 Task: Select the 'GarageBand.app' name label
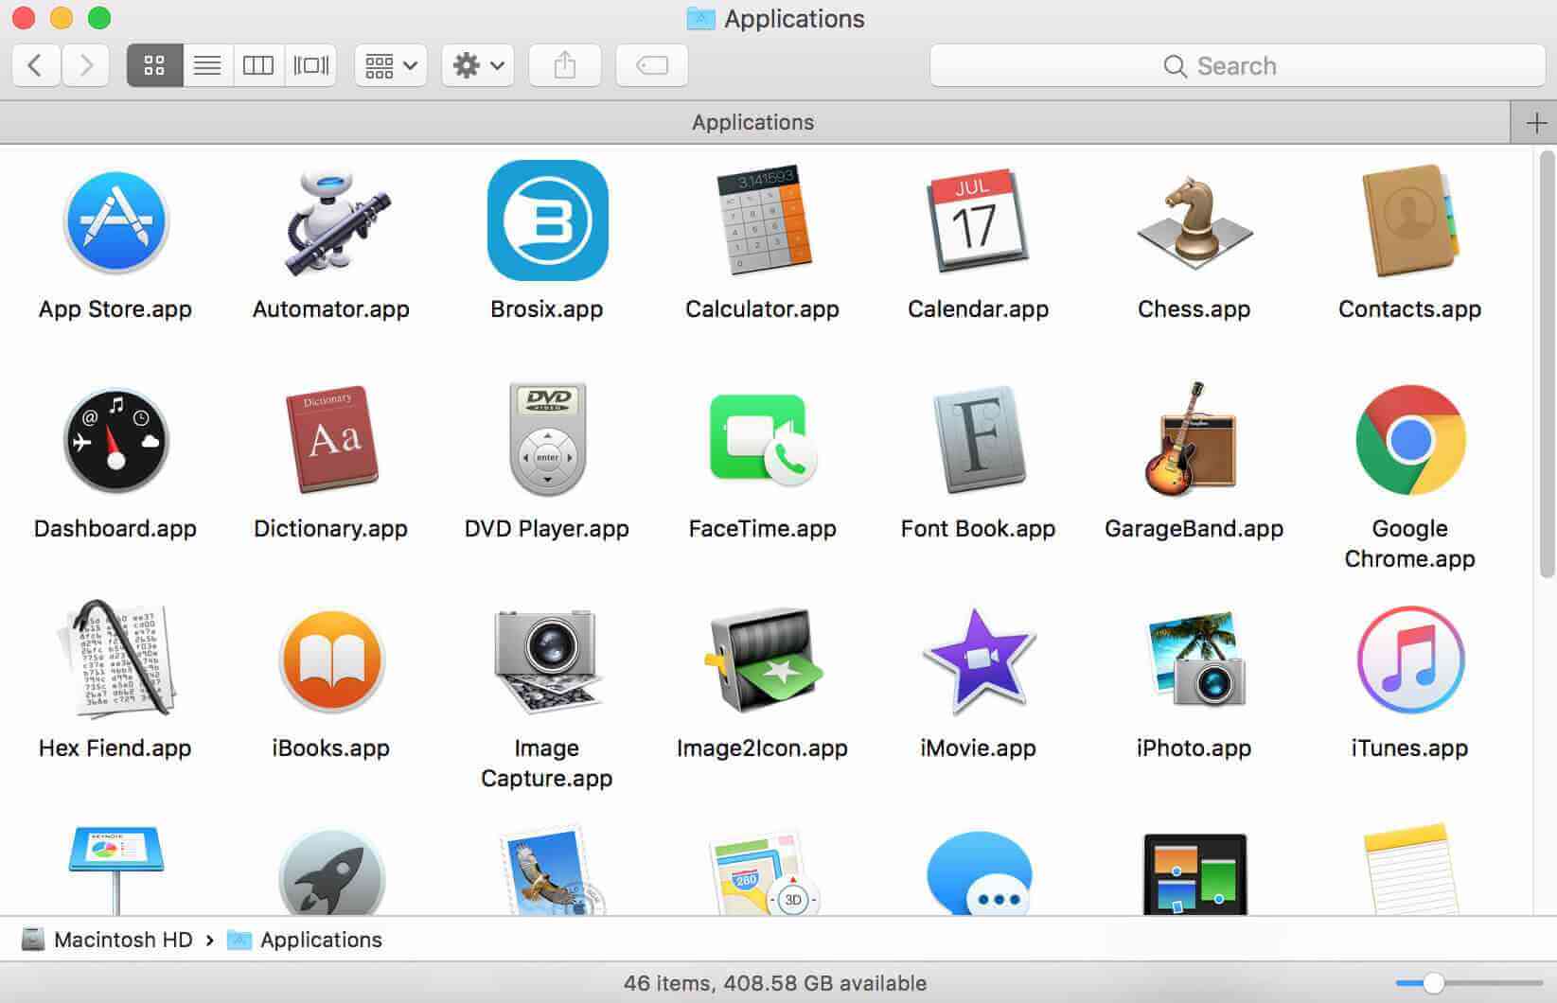tap(1194, 529)
